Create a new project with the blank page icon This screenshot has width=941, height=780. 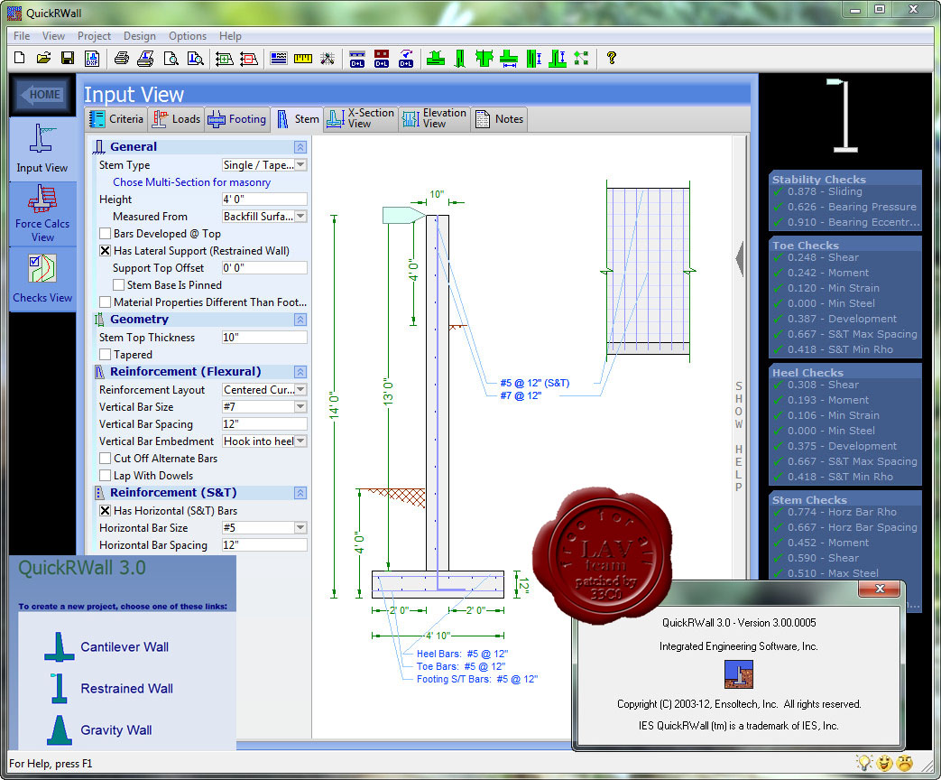pyautogui.click(x=19, y=59)
